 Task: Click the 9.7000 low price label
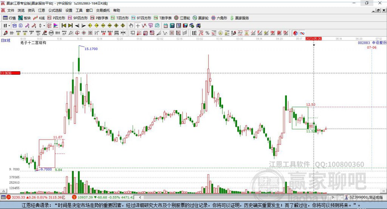(x=46, y=169)
